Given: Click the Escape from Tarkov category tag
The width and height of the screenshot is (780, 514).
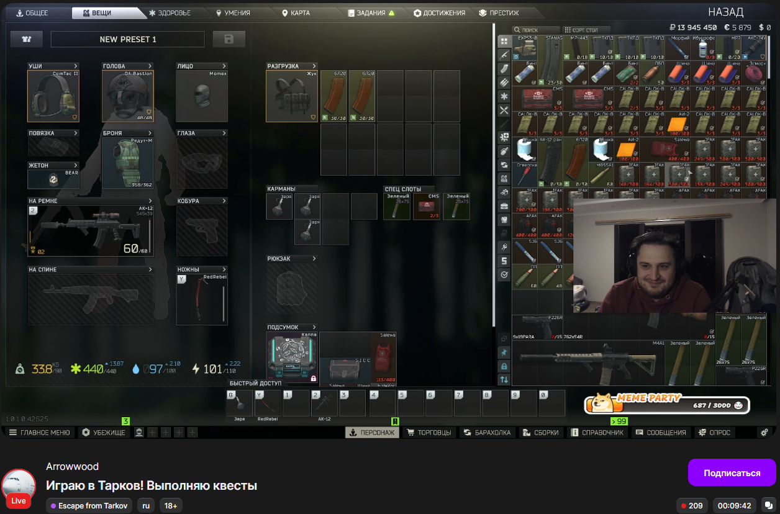Looking at the screenshot, I should click(x=89, y=506).
